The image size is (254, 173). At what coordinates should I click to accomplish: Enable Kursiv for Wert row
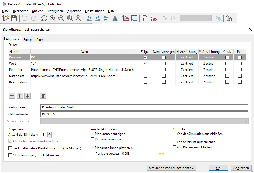click(x=227, y=63)
